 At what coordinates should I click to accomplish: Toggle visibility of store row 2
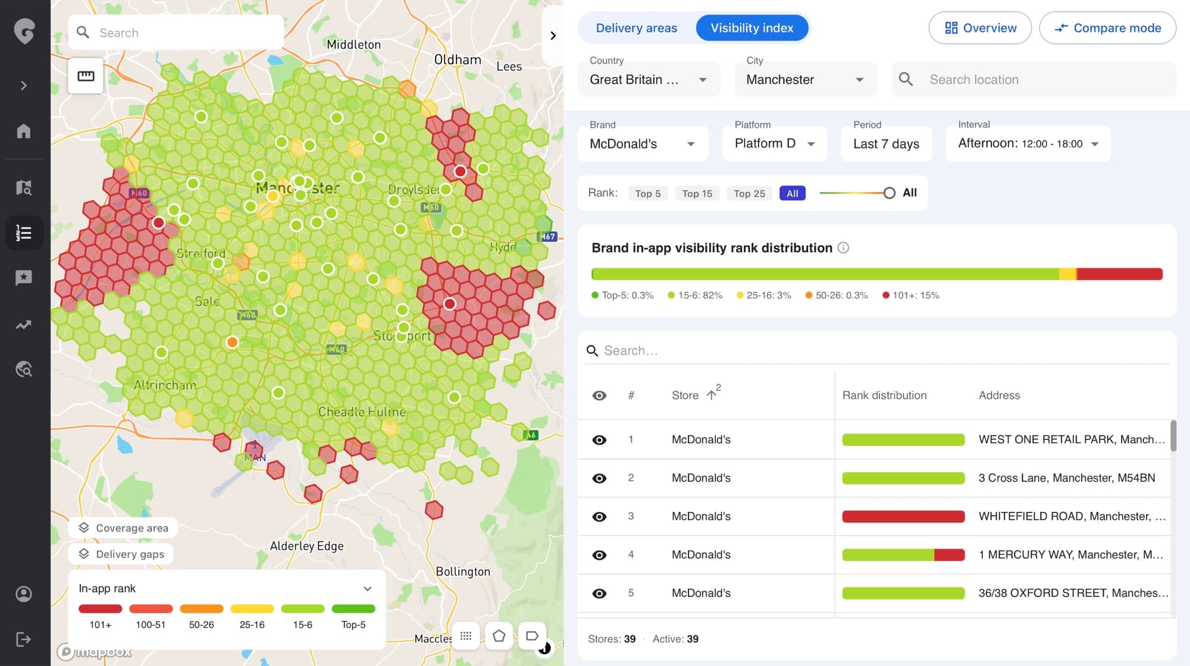[x=599, y=478]
